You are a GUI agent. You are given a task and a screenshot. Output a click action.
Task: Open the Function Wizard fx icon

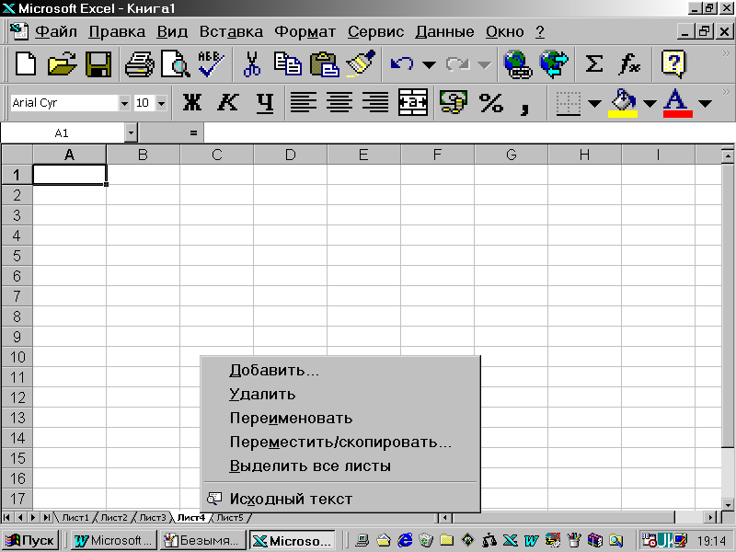point(629,63)
